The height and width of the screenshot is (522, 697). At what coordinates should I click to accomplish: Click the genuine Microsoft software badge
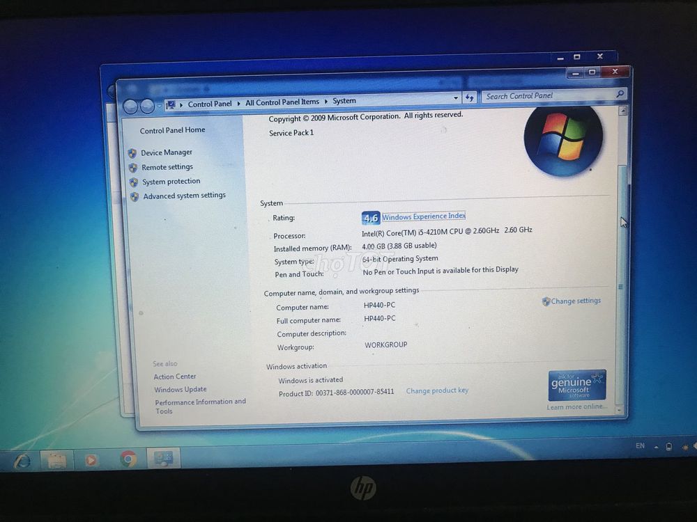coord(576,385)
